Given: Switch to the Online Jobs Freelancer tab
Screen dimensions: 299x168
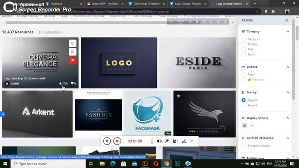Looking at the screenshot, I should [x=147, y=4].
